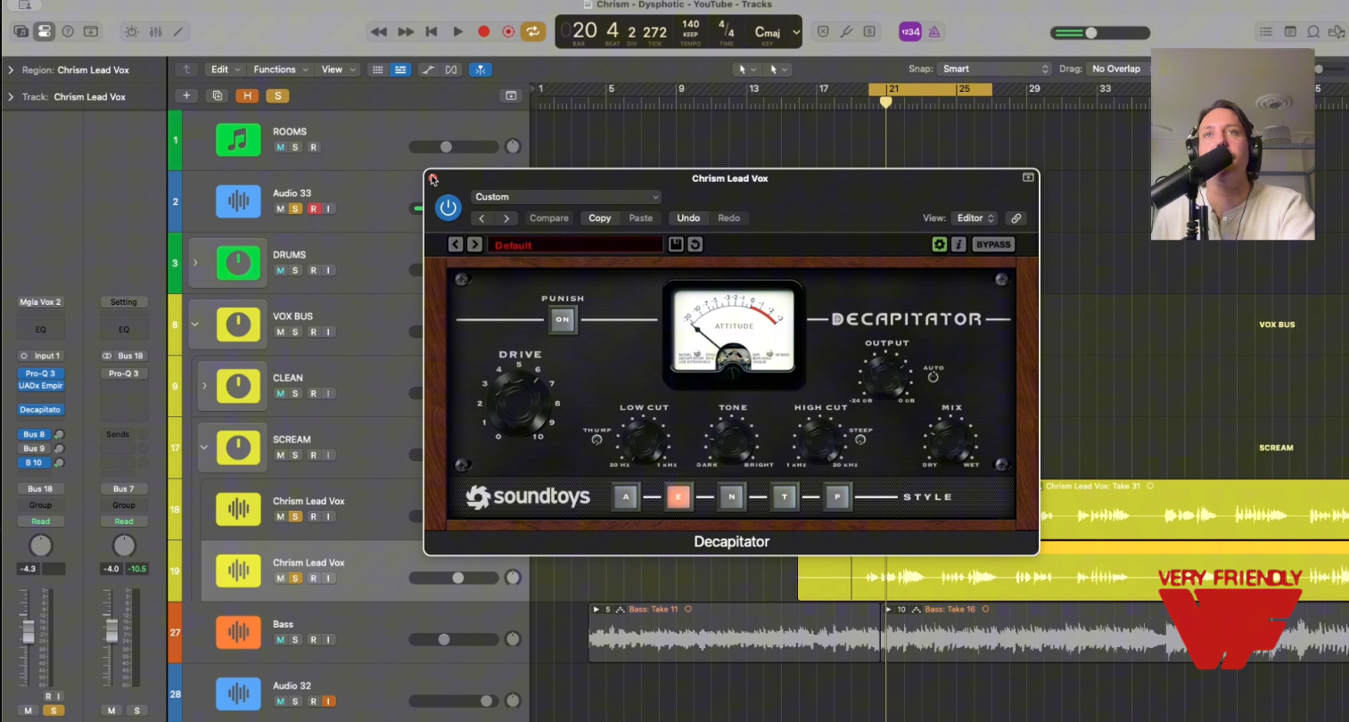
Task: Open Quick Help question mark icon
Action: 68,31
